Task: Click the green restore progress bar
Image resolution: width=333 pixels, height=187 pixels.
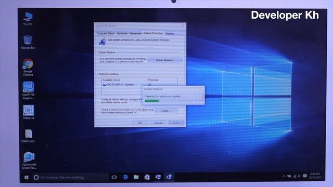Action: (x=152, y=101)
